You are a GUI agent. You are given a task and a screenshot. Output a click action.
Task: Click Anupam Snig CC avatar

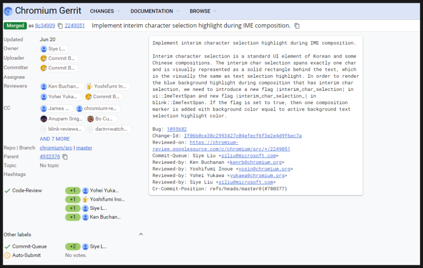pos(44,119)
